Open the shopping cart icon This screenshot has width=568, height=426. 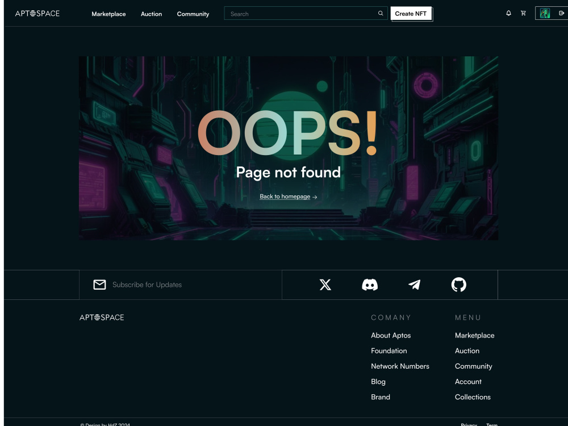coord(524,13)
